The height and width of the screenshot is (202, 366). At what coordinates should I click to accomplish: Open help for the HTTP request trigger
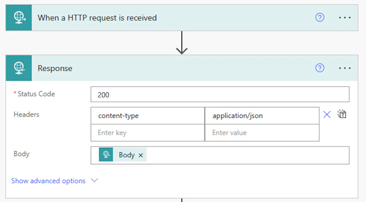click(x=320, y=18)
